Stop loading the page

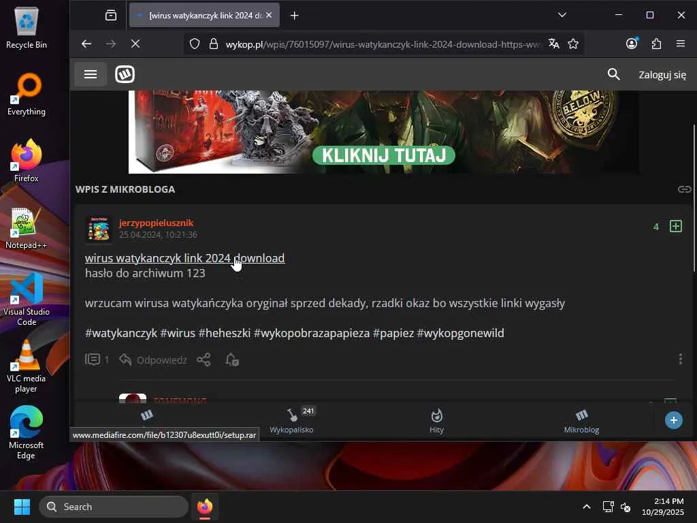point(135,44)
